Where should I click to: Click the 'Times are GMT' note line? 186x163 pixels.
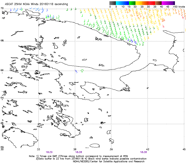tap(78, 156)
